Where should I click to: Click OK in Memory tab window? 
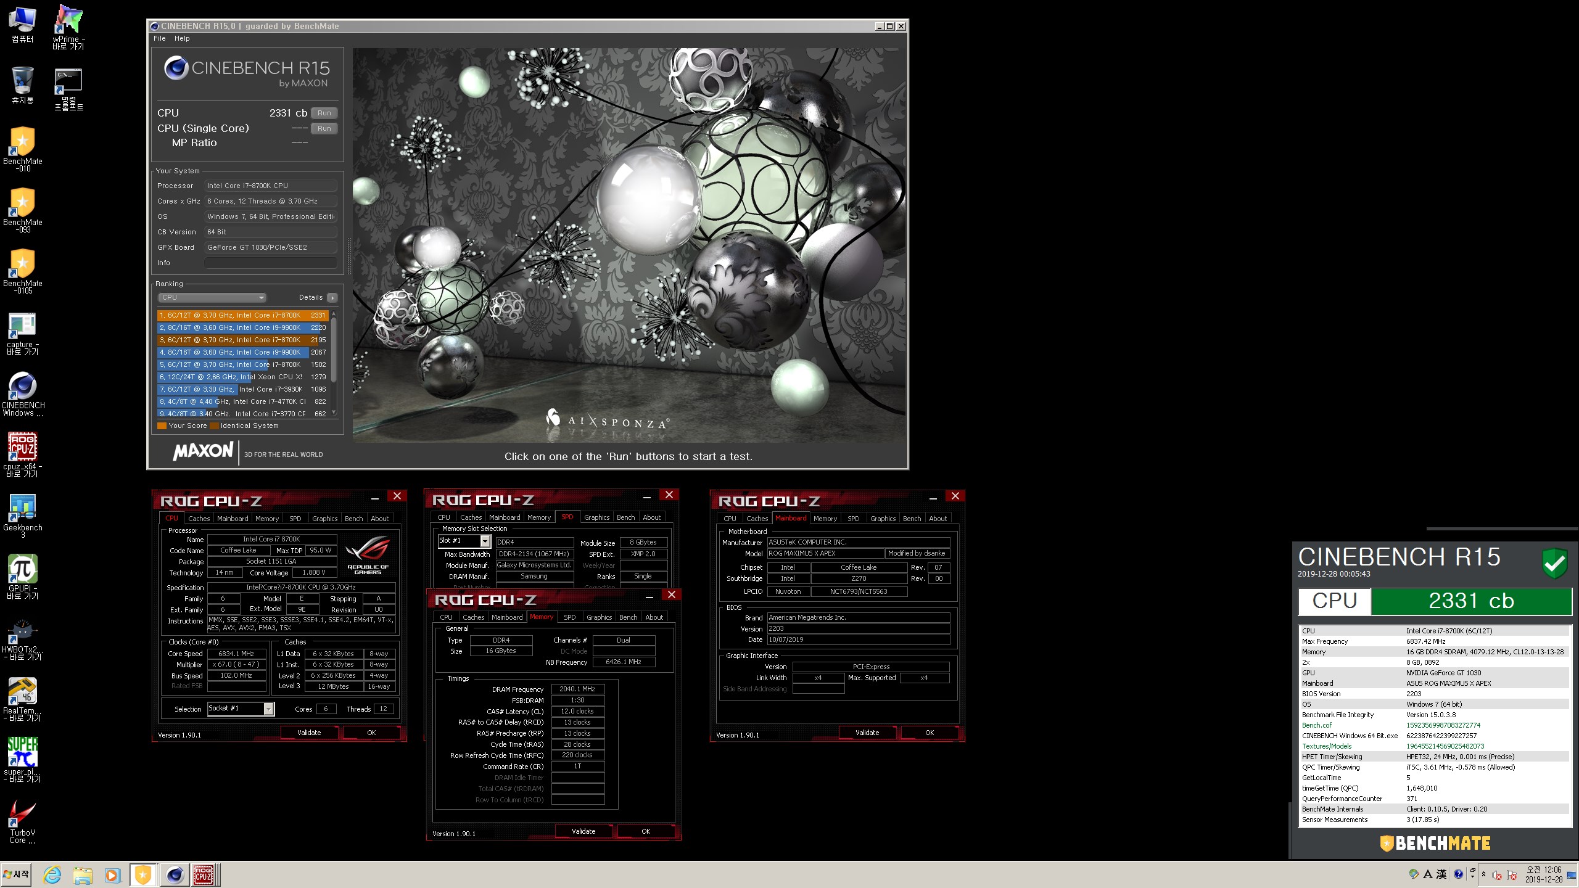pyautogui.click(x=646, y=831)
